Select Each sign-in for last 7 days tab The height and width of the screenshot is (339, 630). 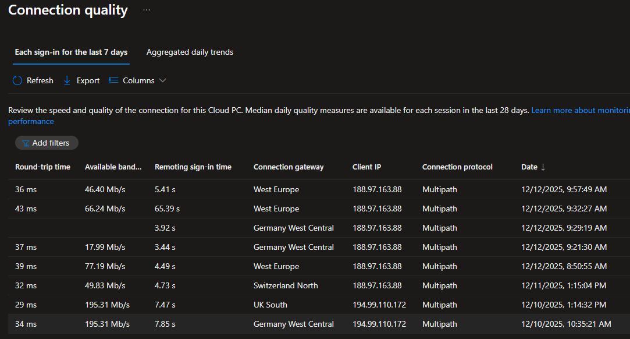click(x=71, y=52)
